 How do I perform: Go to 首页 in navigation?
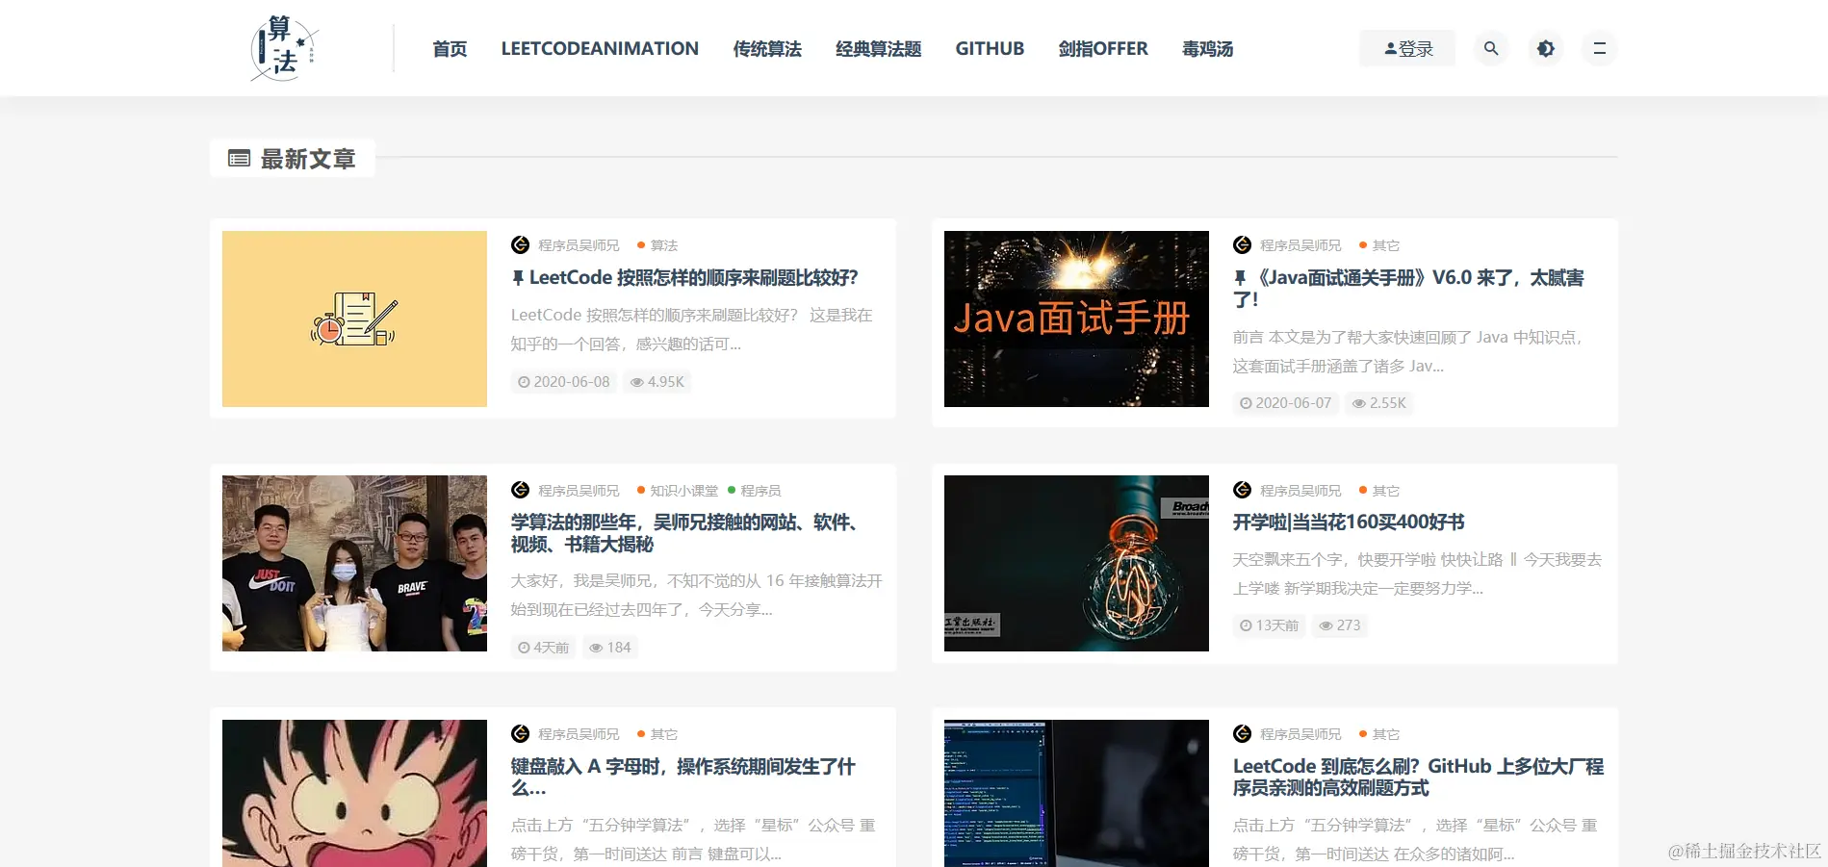tap(450, 48)
